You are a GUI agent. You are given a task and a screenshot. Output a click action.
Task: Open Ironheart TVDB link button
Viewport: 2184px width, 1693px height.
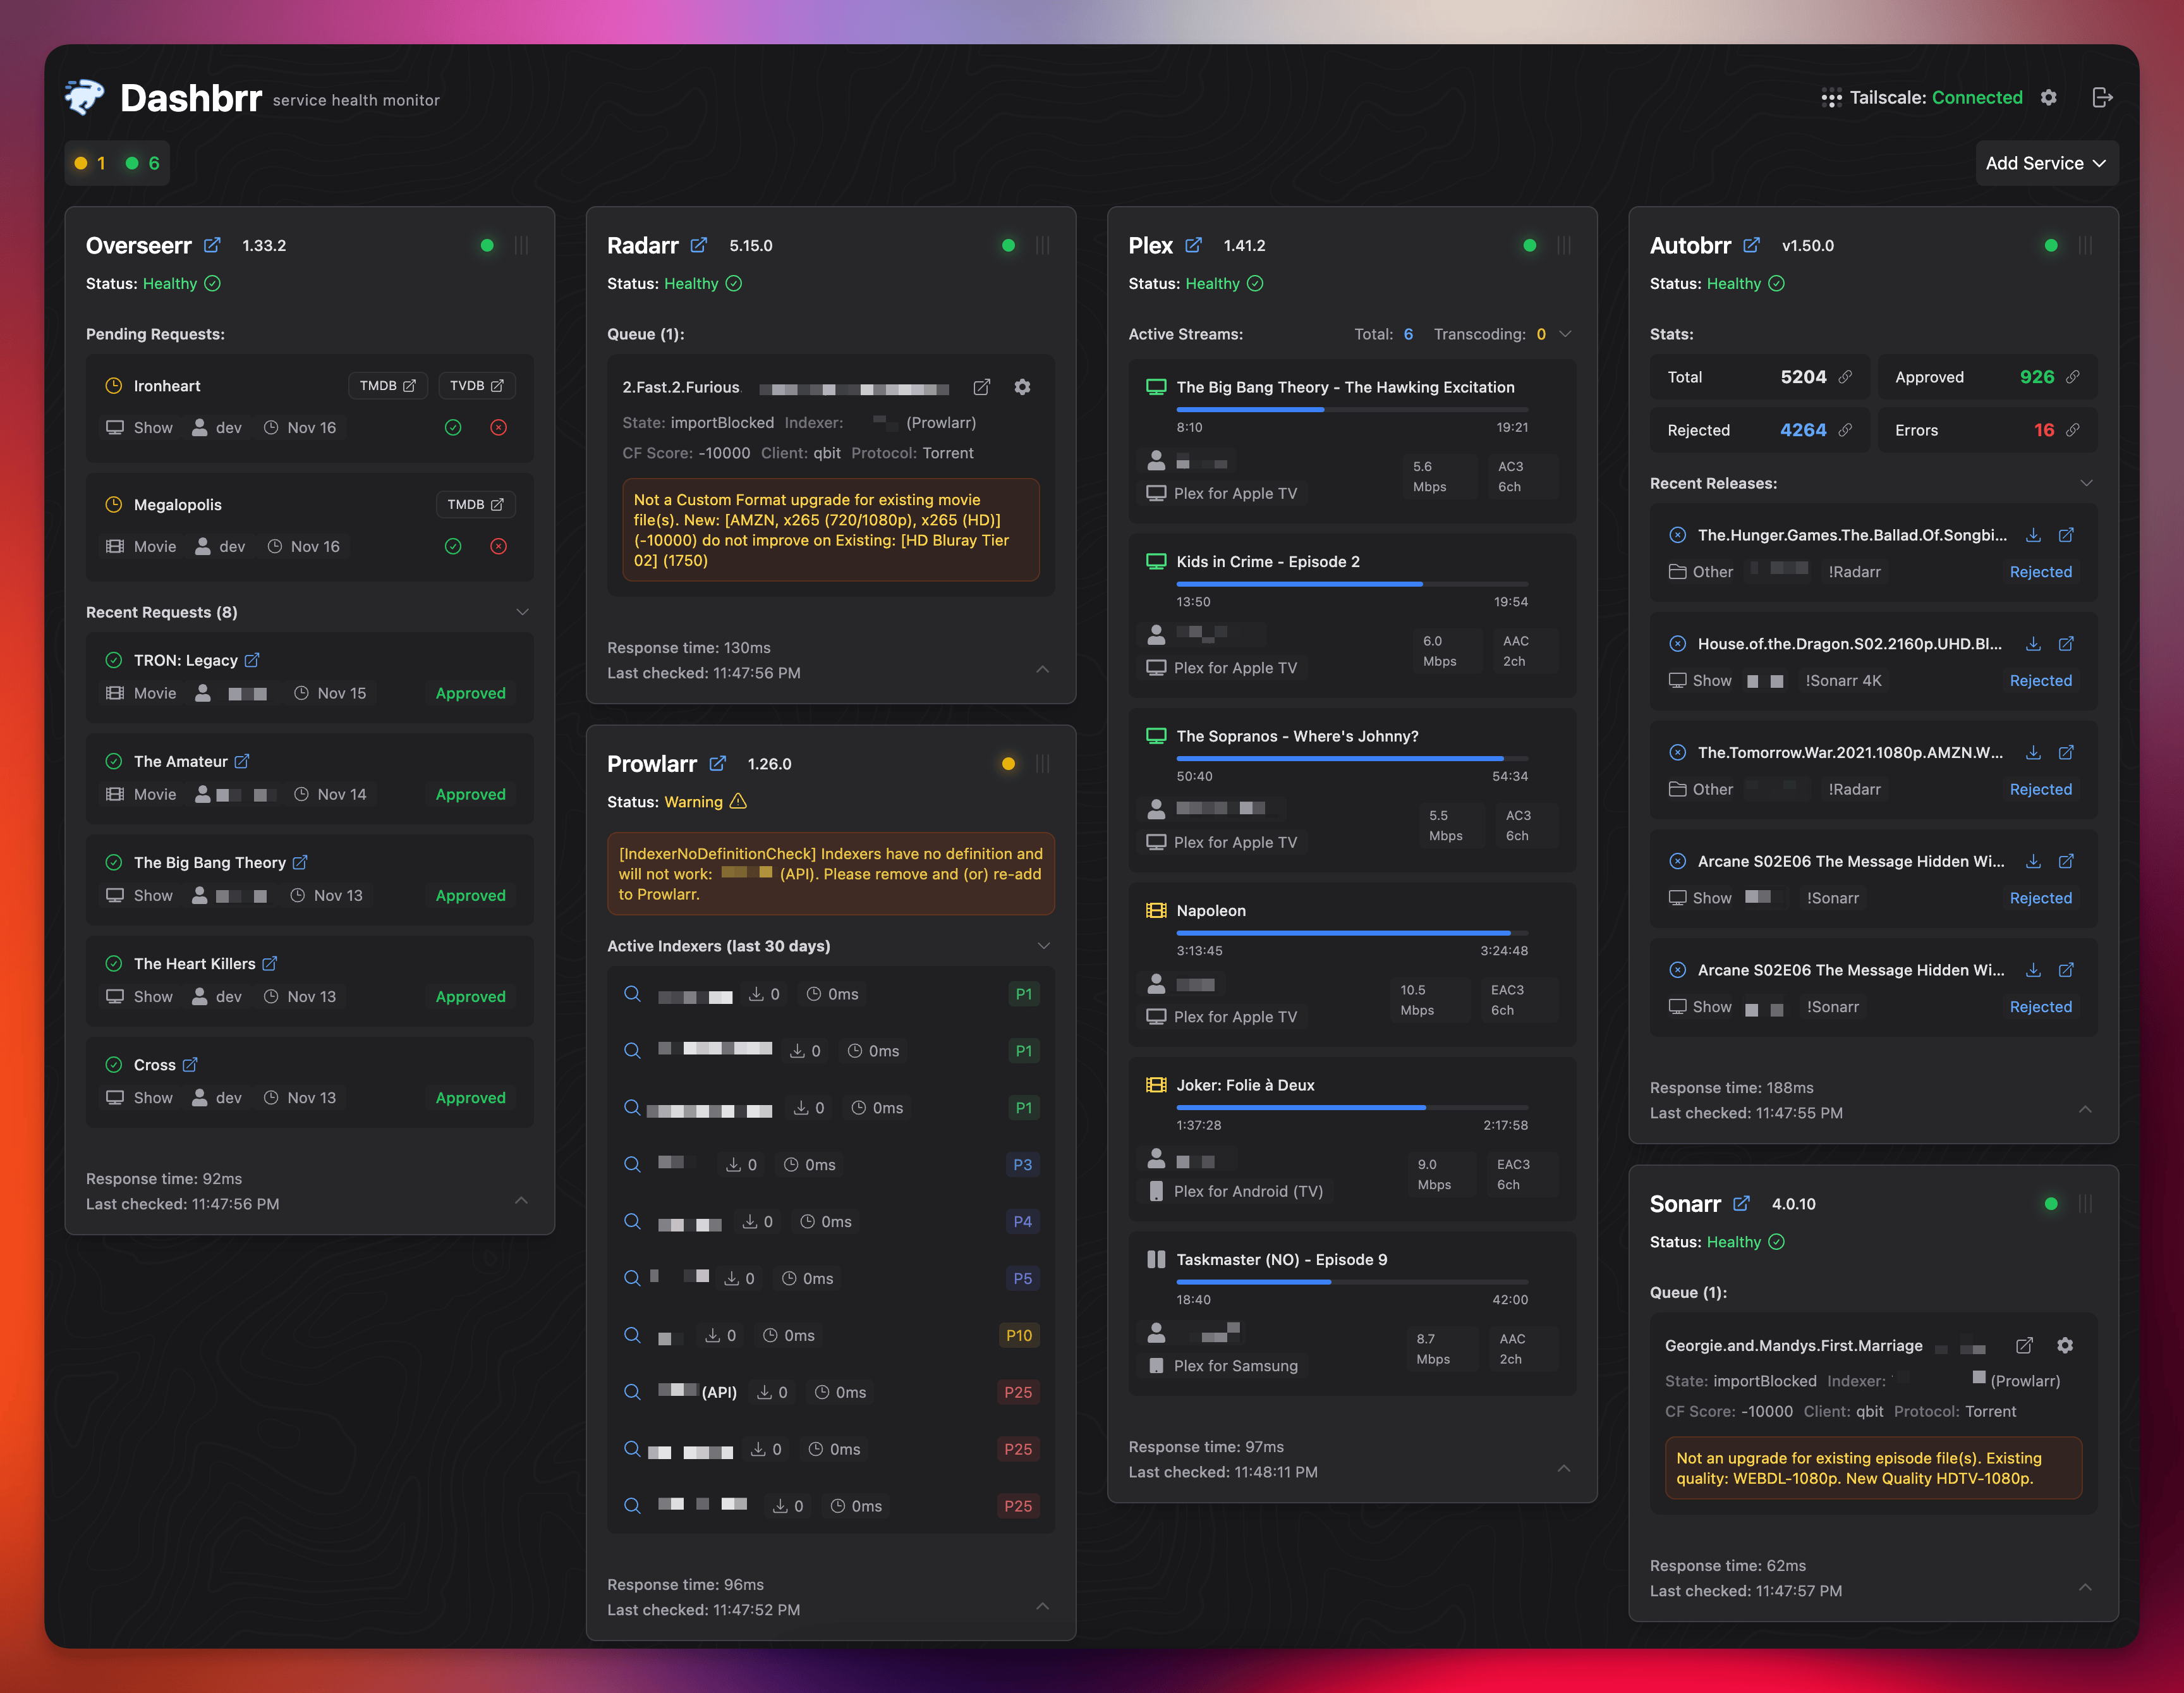pos(477,385)
